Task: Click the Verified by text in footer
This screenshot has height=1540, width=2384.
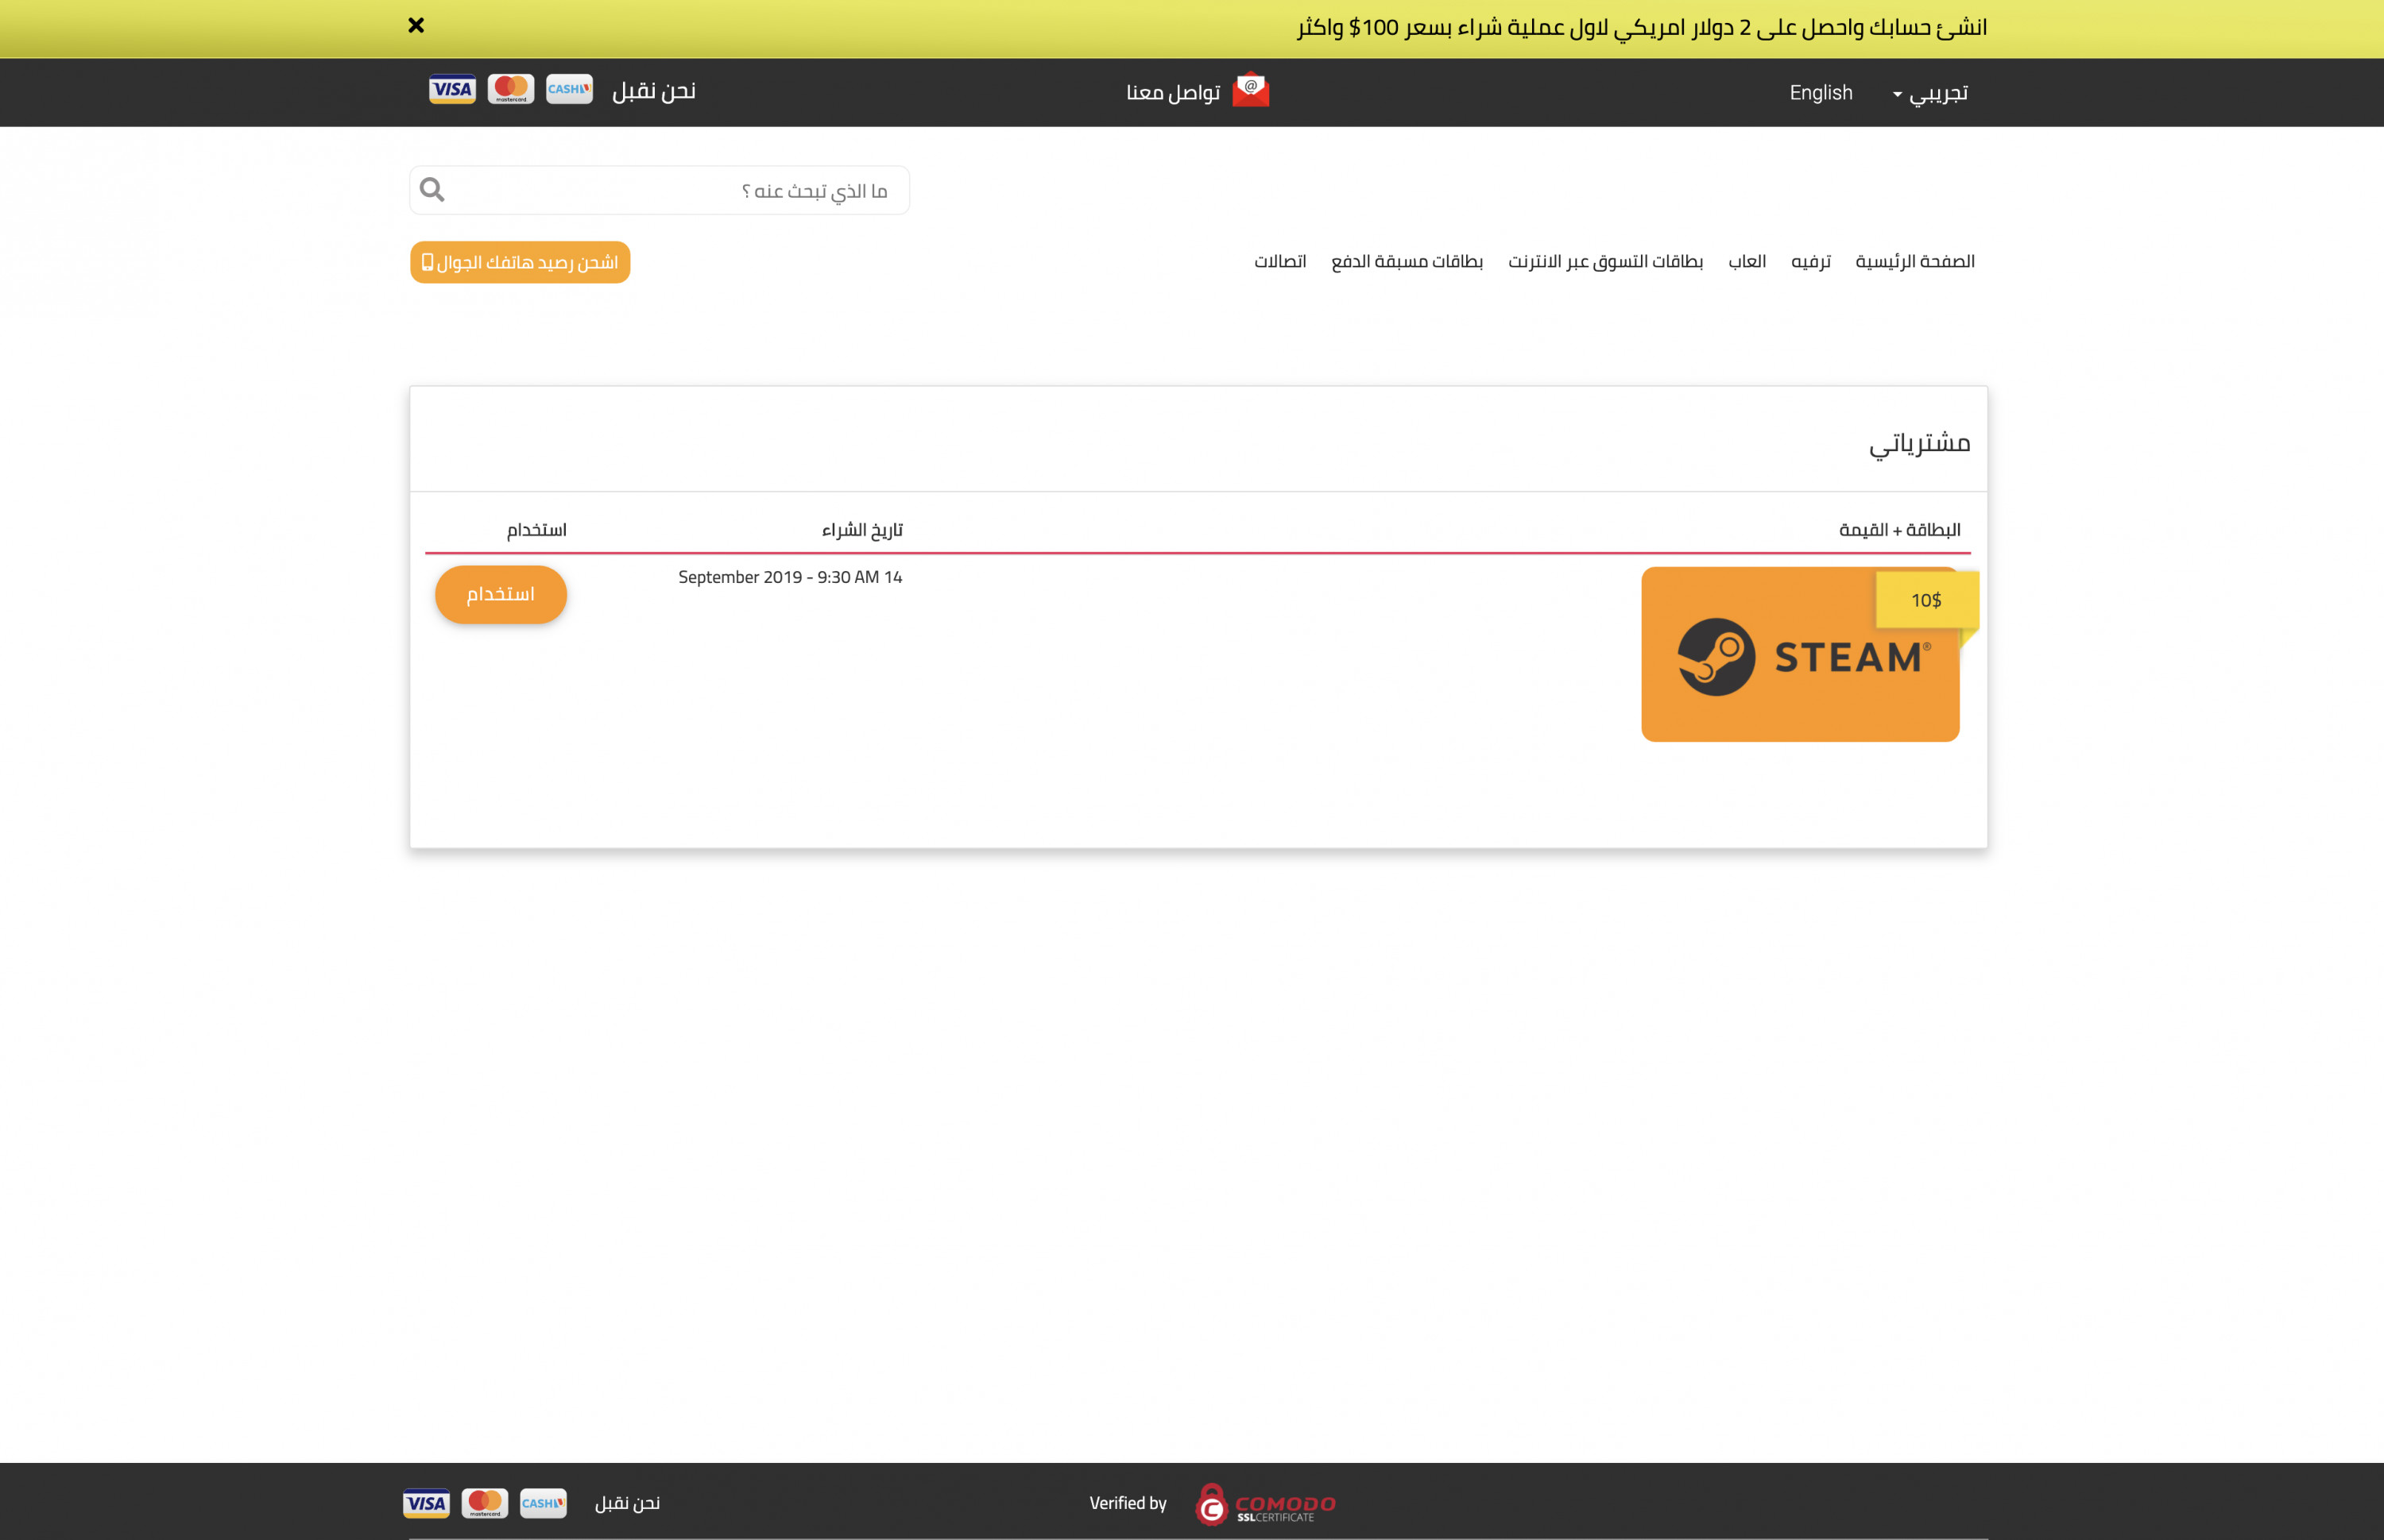Action: click(x=1128, y=1503)
